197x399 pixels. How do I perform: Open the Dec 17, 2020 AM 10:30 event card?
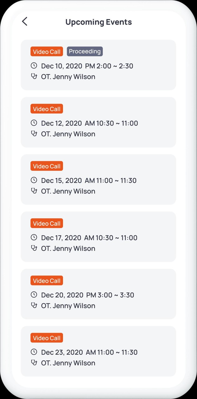point(98,237)
